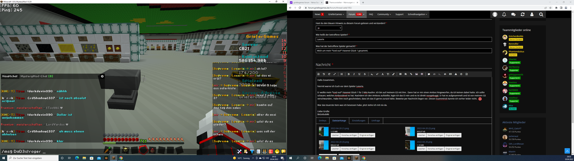Click scroll-to-top arrow button
This screenshot has width=574, height=161.
567,151
